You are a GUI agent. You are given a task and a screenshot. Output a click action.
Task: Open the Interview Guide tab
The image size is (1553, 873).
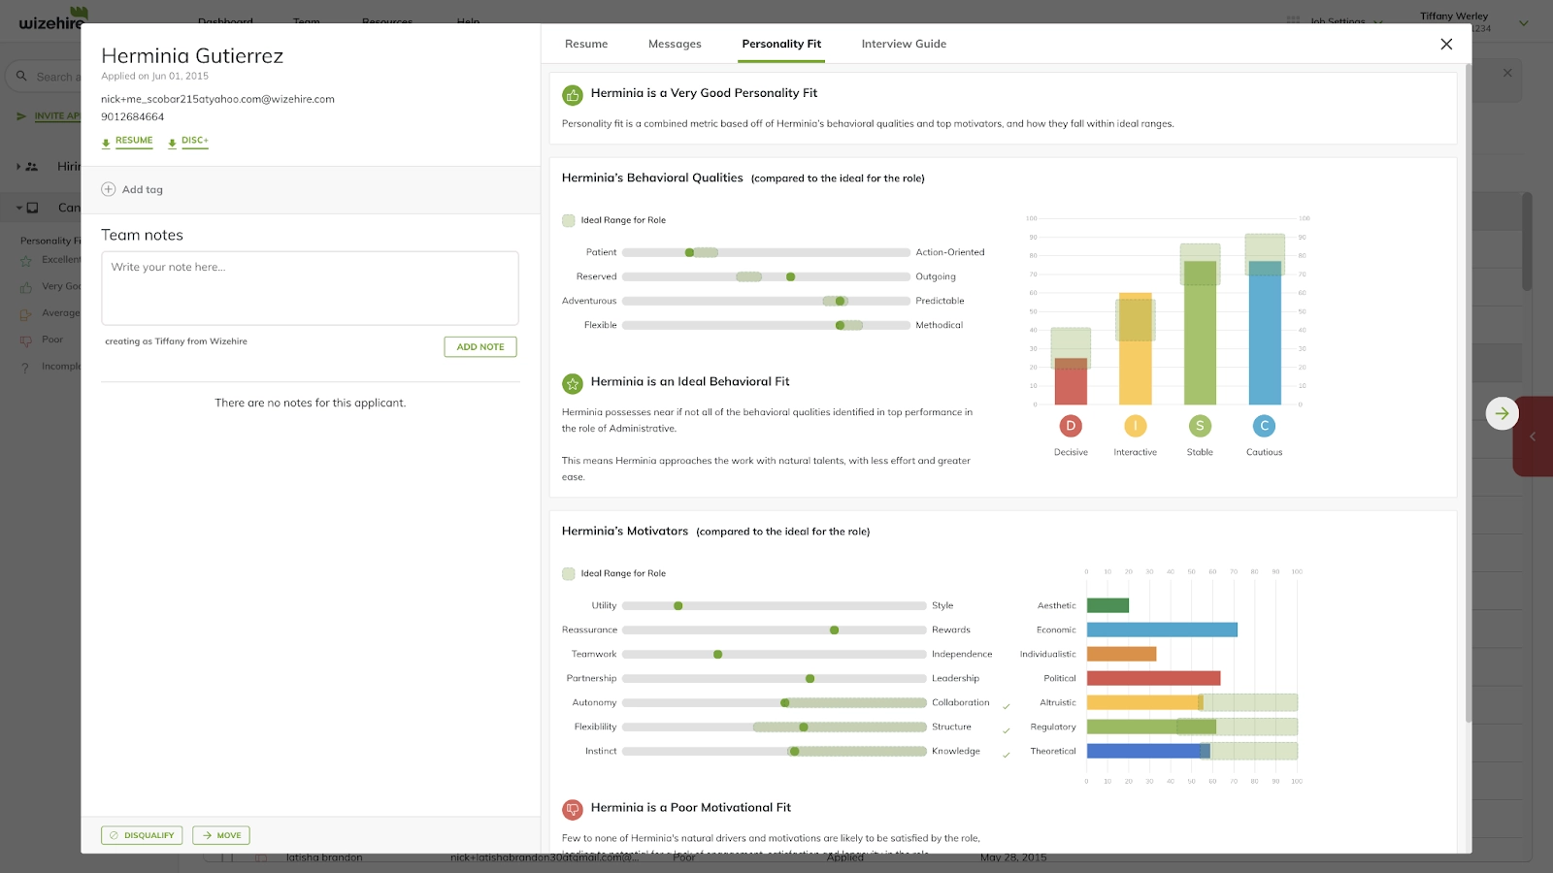(x=904, y=44)
